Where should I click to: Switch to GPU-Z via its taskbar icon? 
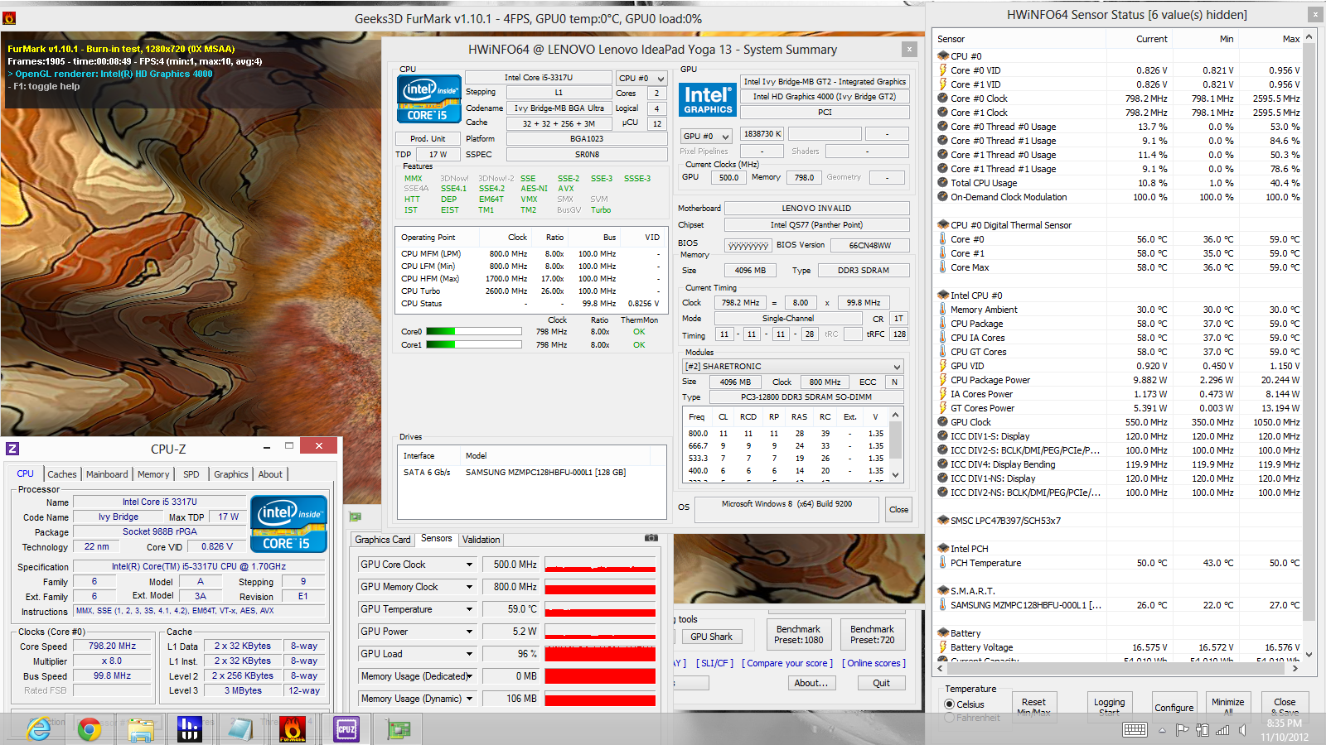(399, 728)
